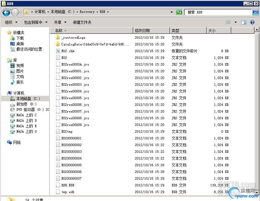Select the CatalogData-2dde03c9 folder icon
Viewport: 260px width, 201px height.
[x=58, y=44]
